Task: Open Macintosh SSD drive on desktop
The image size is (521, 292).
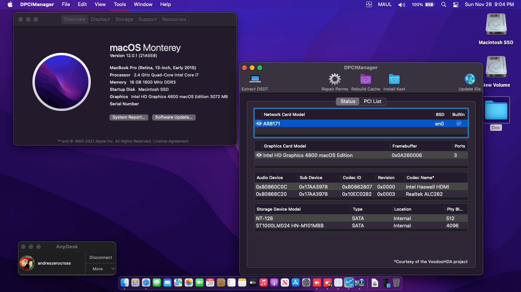Action: click(x=496, y=29)
